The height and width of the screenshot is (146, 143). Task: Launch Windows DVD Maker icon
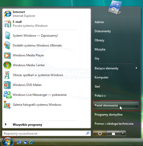click(7, 85)
